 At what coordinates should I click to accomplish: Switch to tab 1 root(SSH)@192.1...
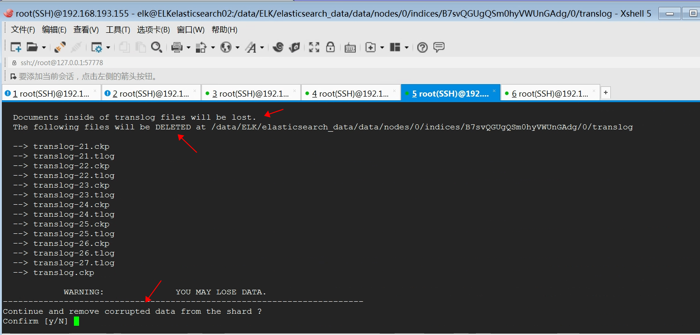tap(51, 94)
